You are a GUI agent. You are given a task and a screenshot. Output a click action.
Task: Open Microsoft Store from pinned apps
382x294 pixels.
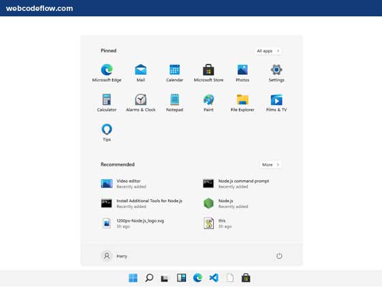pos(208,73)
